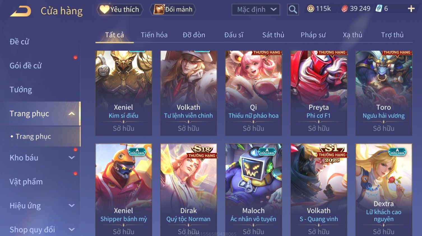Tap the red ruby 39 249 icon
The image size is (422, 236).
[x=344, y=9]
